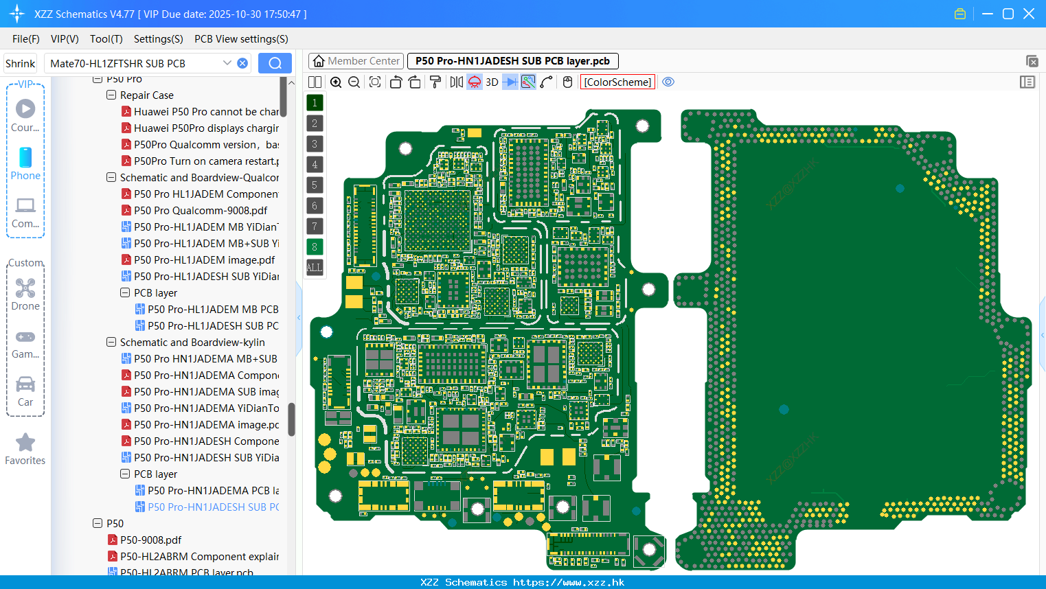Collapse the P50 tree node
The width and height of the screenshot is (1046, 589).
[x=98, y=524]
